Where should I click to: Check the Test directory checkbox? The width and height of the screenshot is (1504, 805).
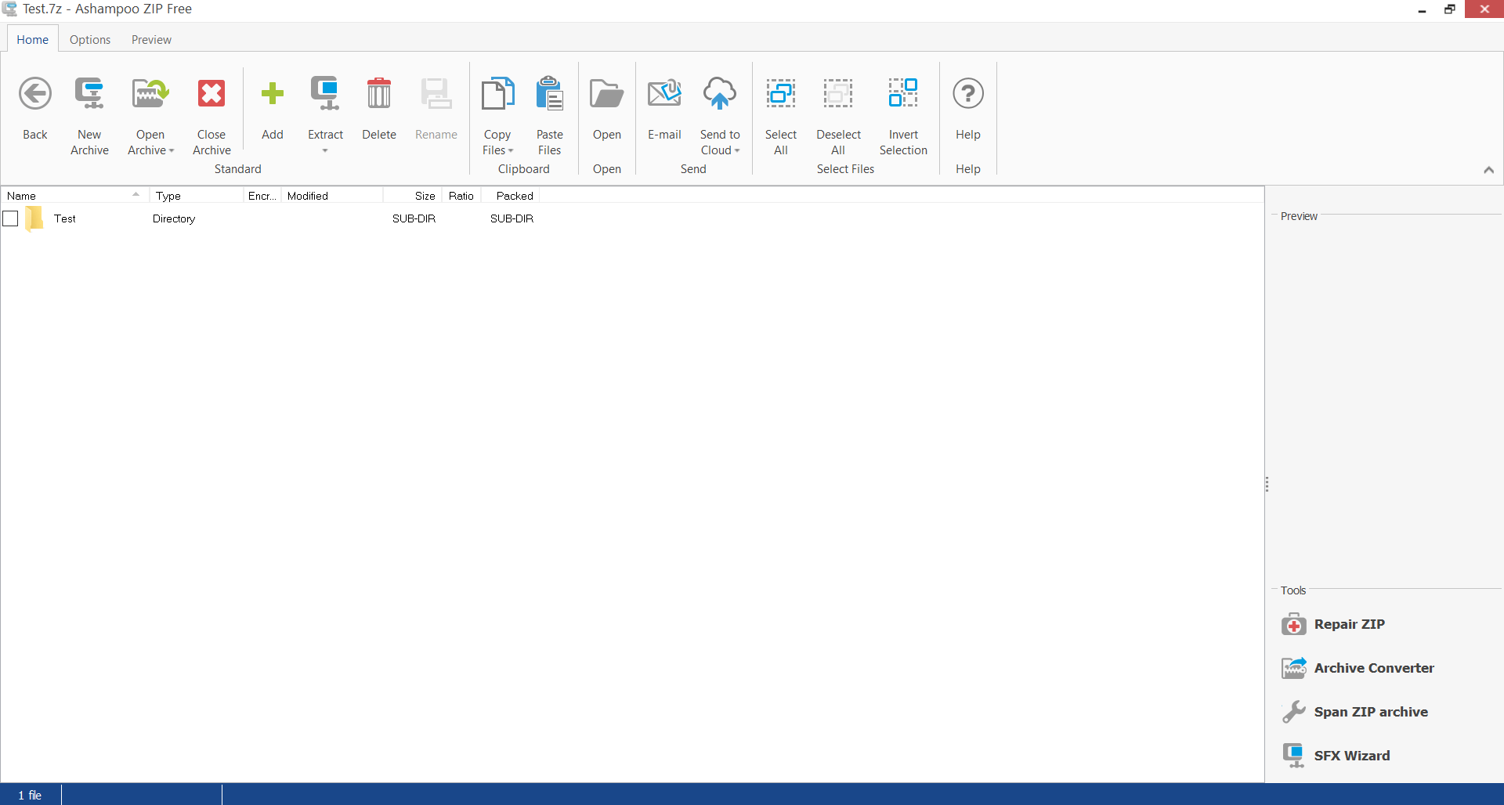(x=10, y=218)
